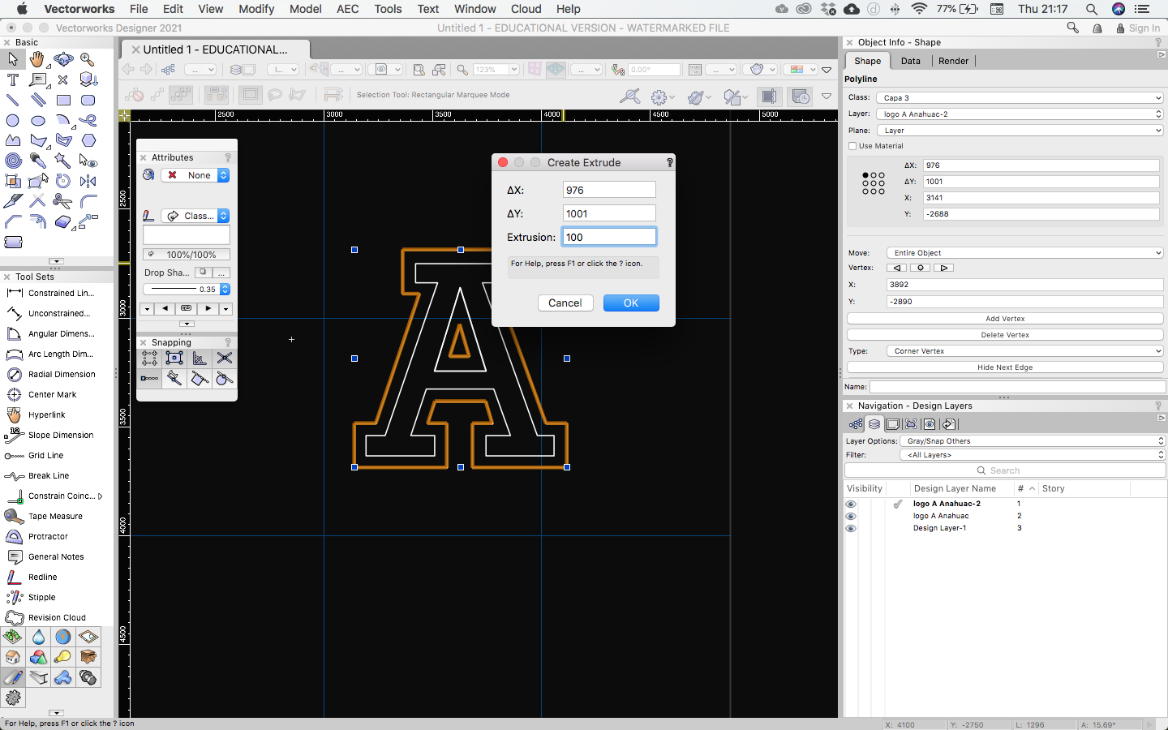Select the Pan hand tool
This screenshot has height=730, width=1168.
(x=37, y=59)
